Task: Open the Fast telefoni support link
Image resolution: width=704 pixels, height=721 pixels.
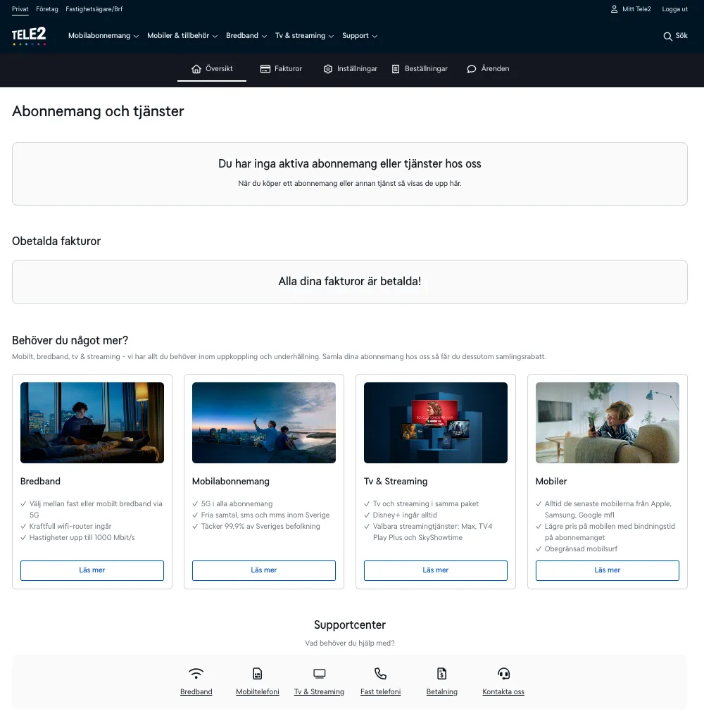Action: 380,691
